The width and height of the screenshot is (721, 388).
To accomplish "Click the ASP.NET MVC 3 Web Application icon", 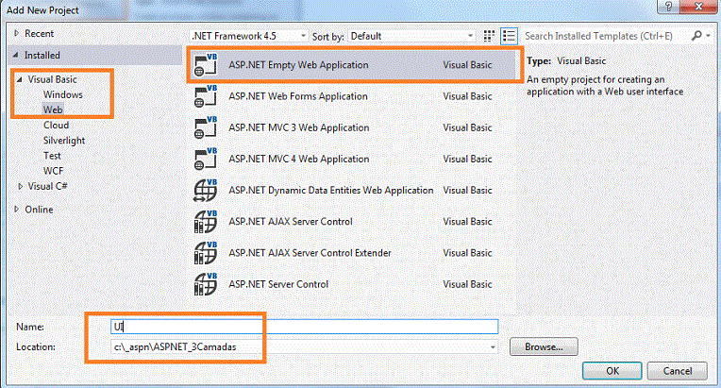I will click(x=206, y=127).
